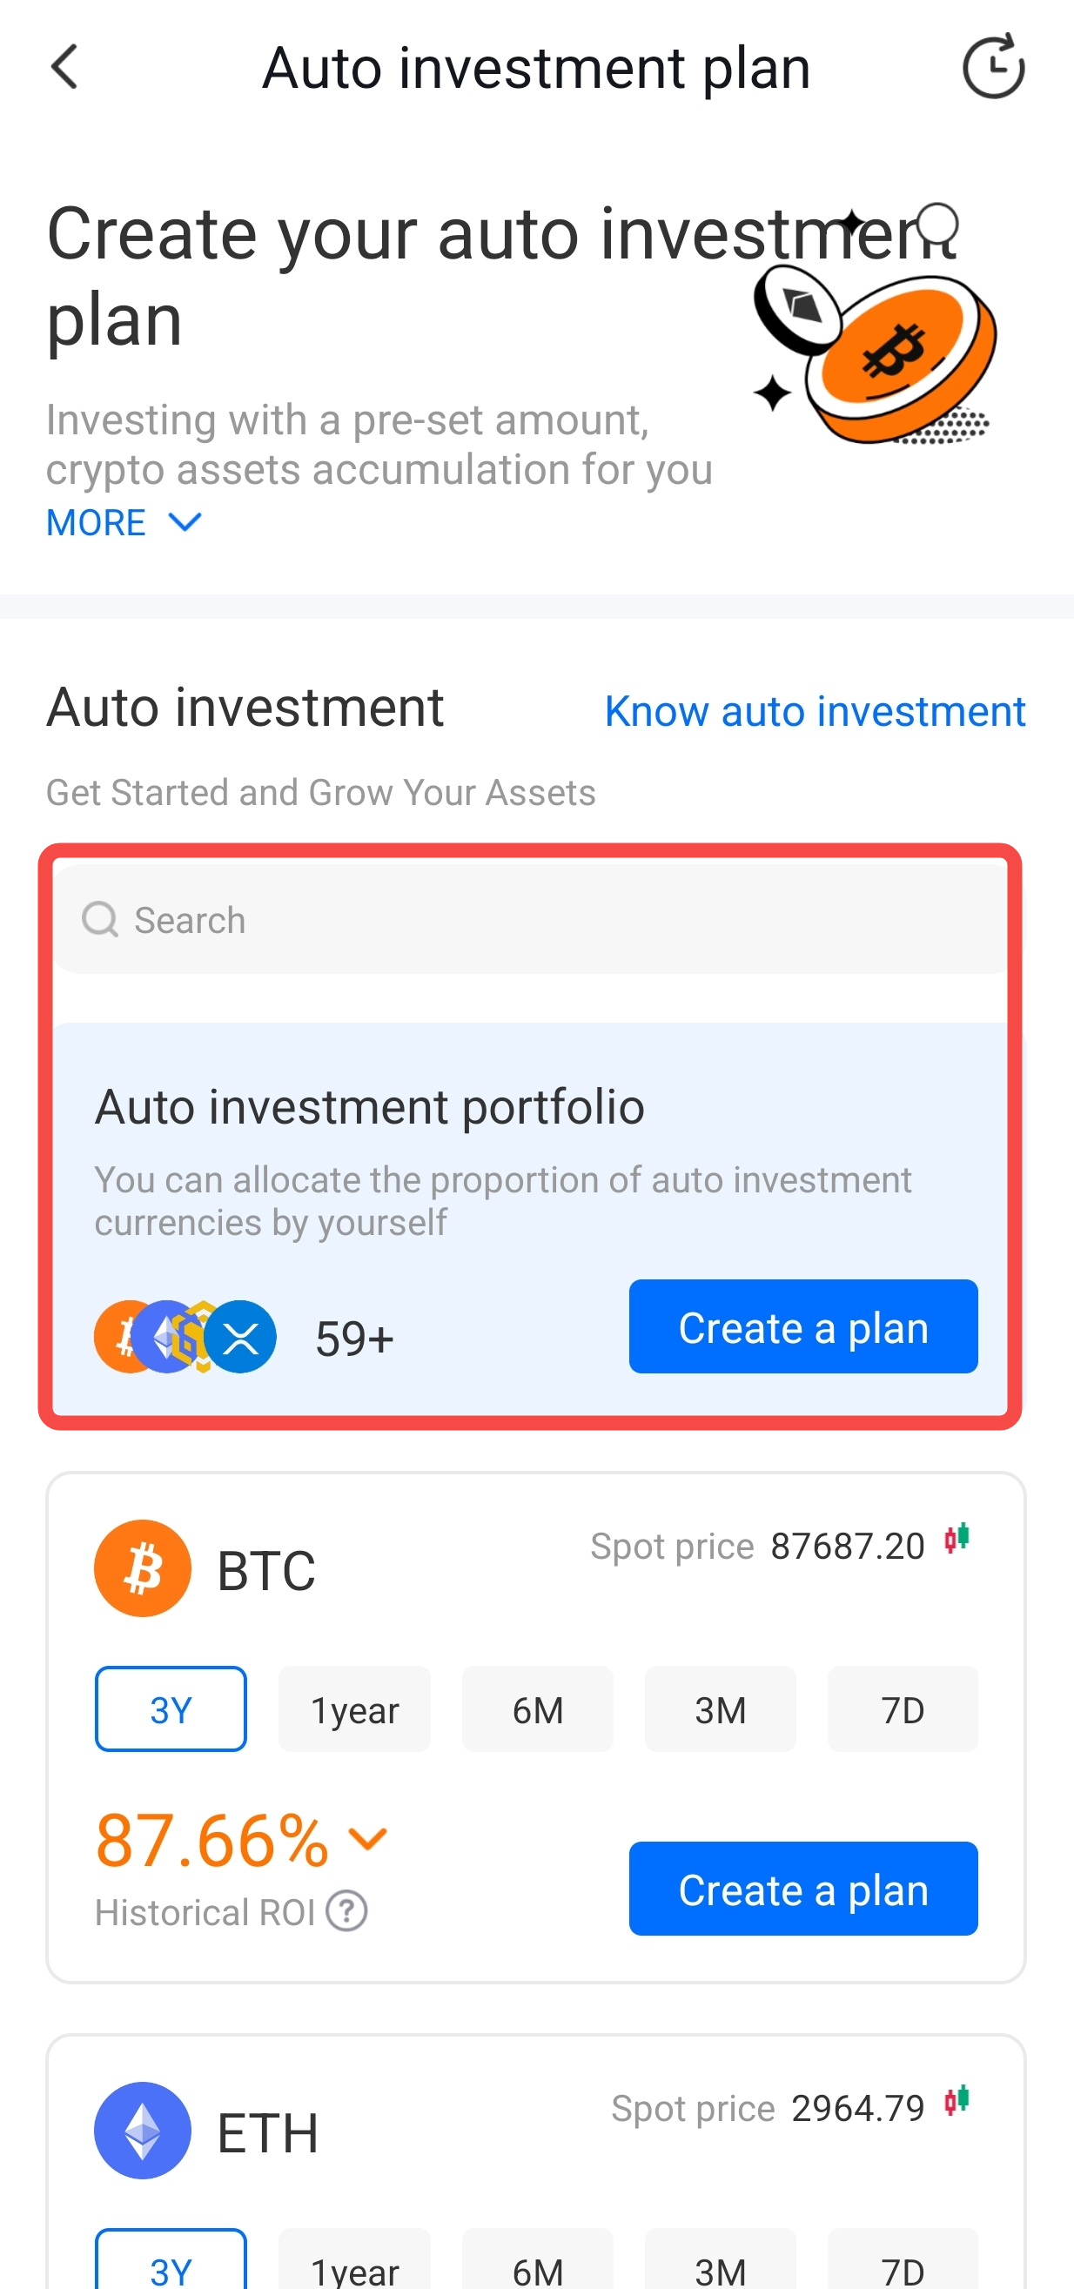Tap portfolio coin icons cluster
The width and height of the screenshot is (1074, 2289).
pyautogui.click(x=185, y=1337)
